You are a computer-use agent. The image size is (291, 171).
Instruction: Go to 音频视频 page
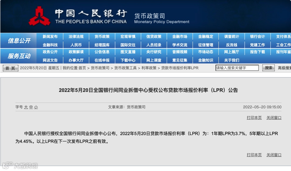180,52
